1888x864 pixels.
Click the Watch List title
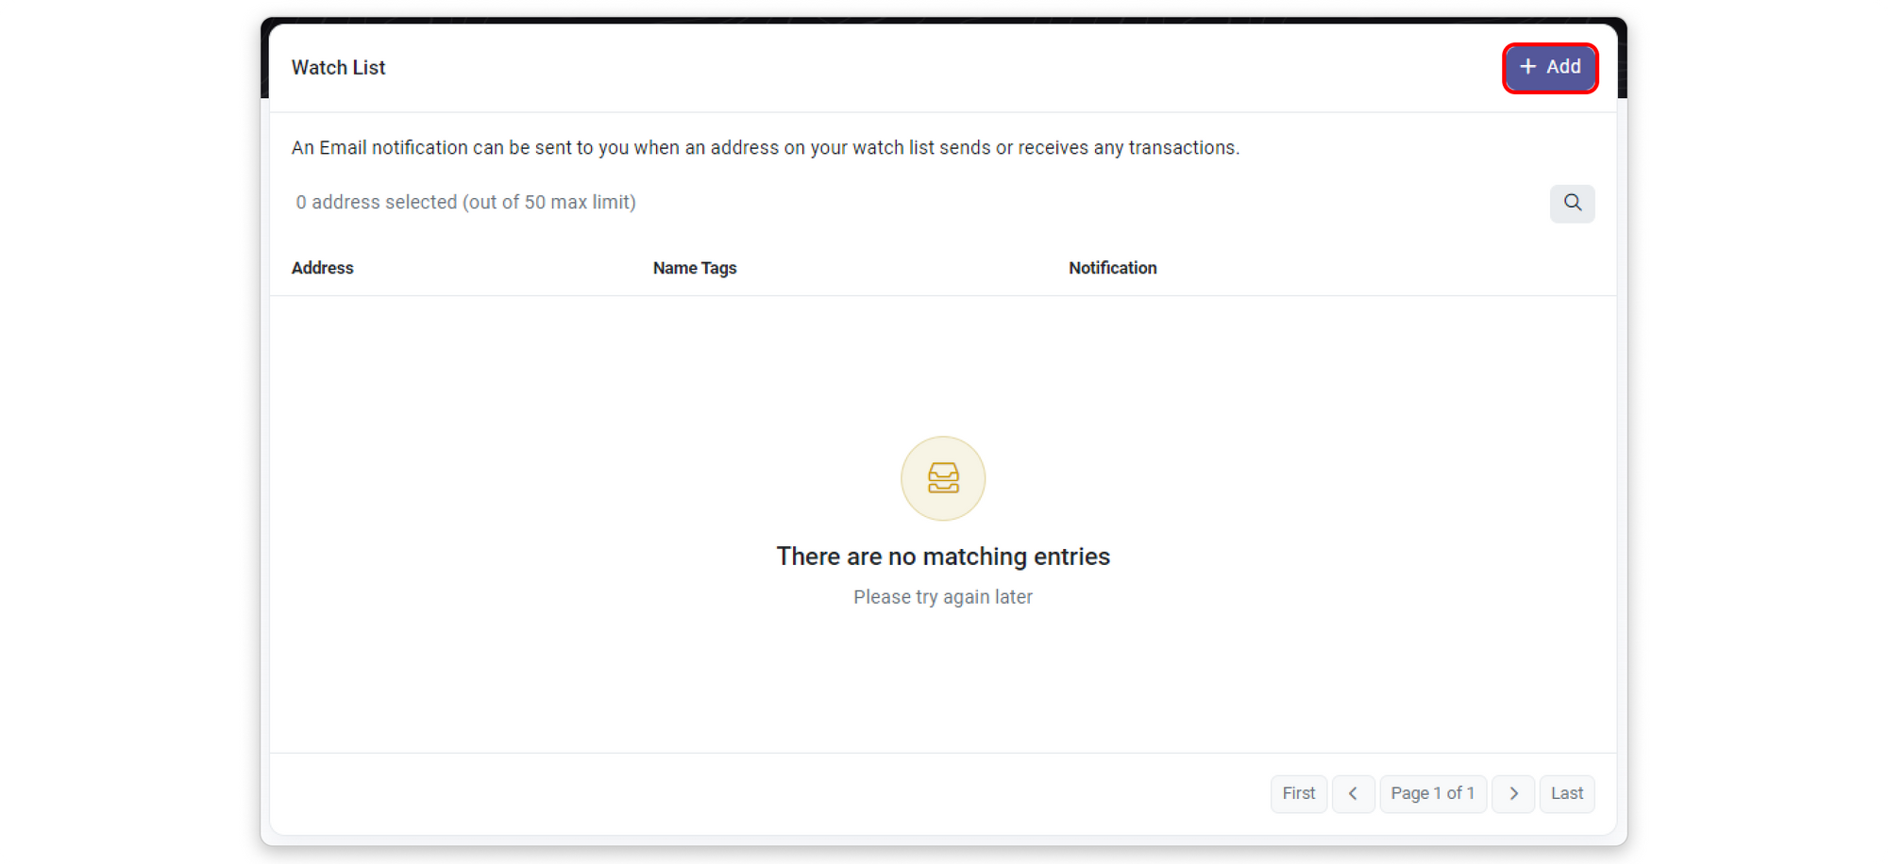[x=338, y=68]
